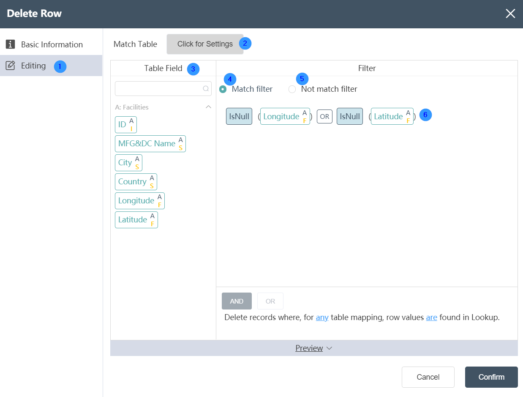Click the Click for Settings button

[205, 44]
